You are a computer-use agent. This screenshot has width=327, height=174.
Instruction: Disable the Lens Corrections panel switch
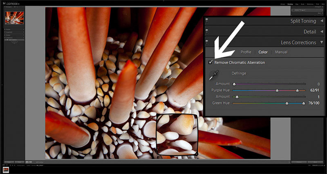coord(207,42)
